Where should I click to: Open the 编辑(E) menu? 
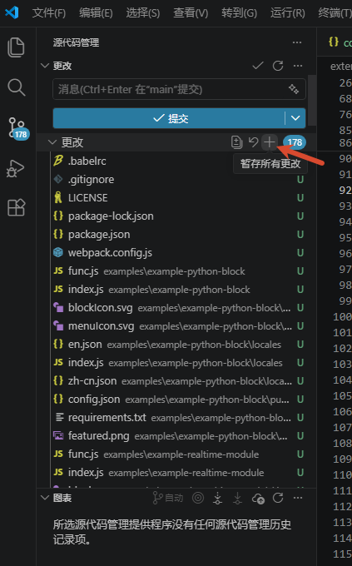click(x=96, y=13)
